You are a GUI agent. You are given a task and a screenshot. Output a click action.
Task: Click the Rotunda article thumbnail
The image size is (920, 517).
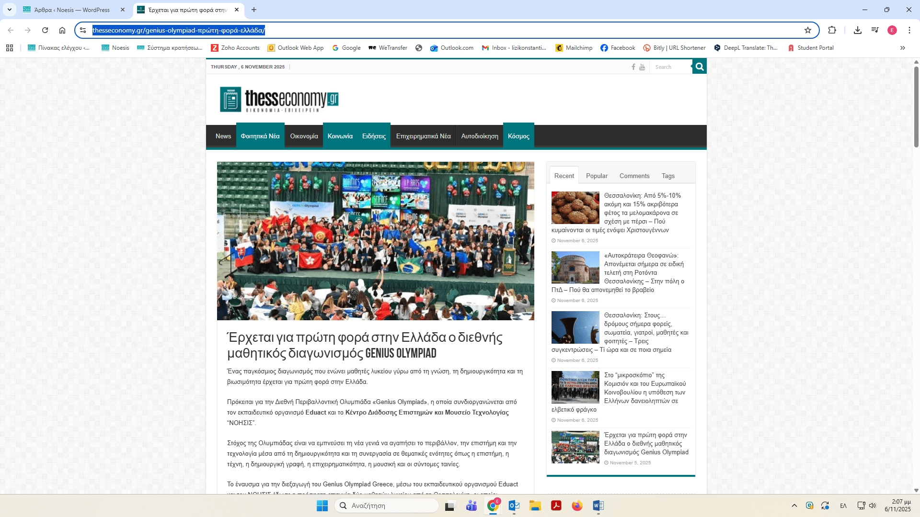(575, 268)
